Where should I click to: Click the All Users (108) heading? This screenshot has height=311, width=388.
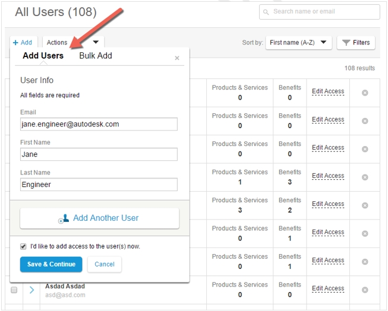(56, 12)
